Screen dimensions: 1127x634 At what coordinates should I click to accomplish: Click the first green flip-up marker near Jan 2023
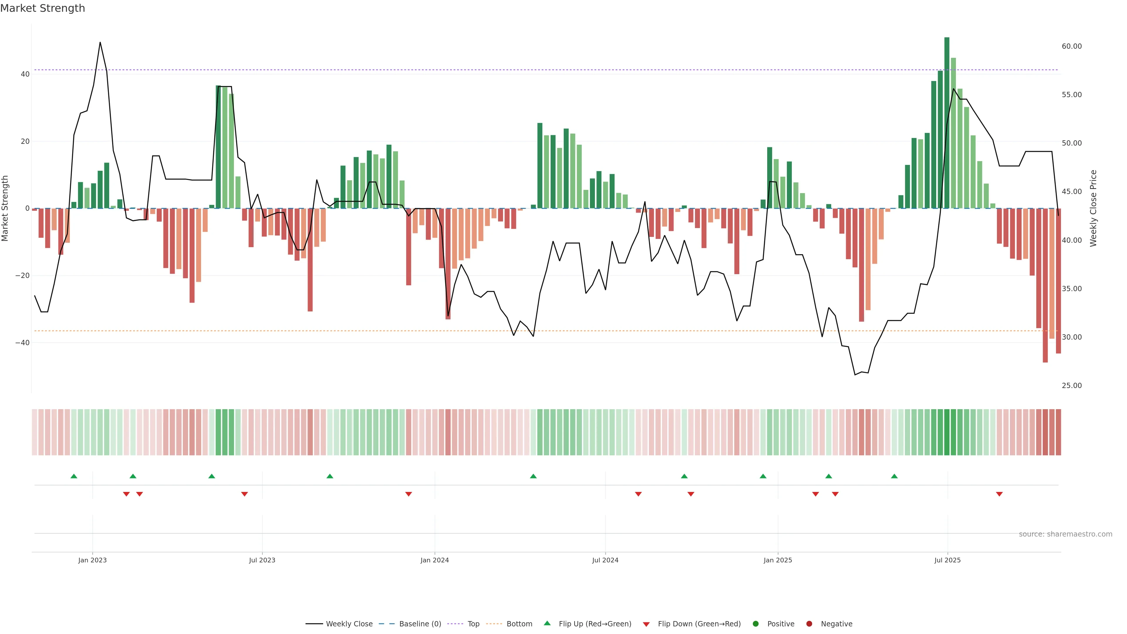pyautogui.click(x=74, y=476)
